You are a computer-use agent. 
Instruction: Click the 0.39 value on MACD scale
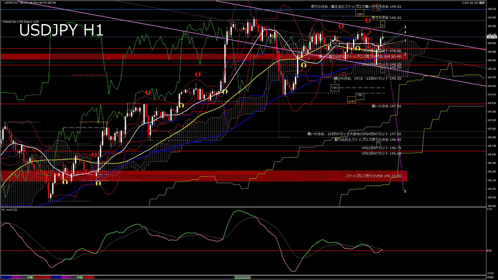[489, 209]
